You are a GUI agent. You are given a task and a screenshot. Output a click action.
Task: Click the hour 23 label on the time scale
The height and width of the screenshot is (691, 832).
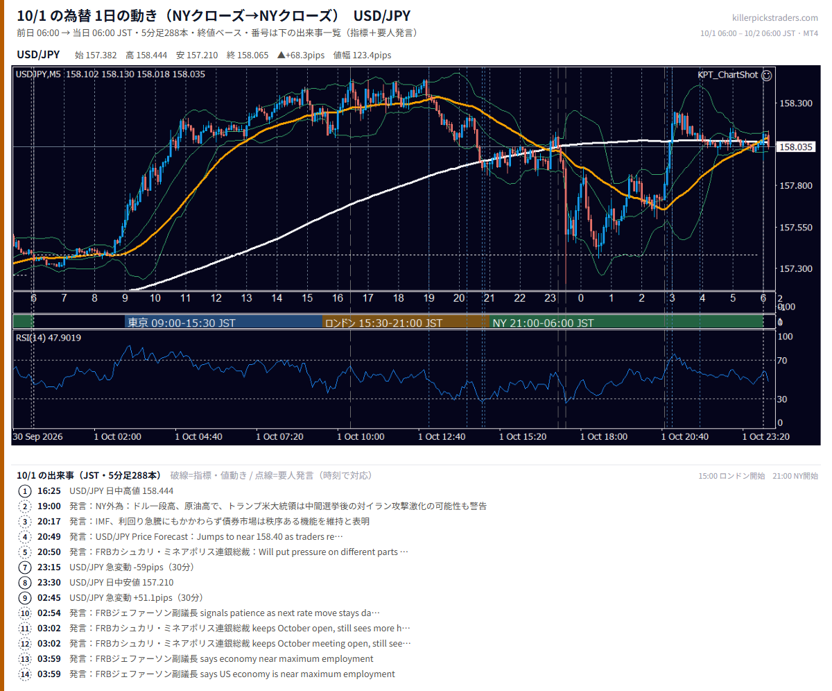[x=551, y=298]
